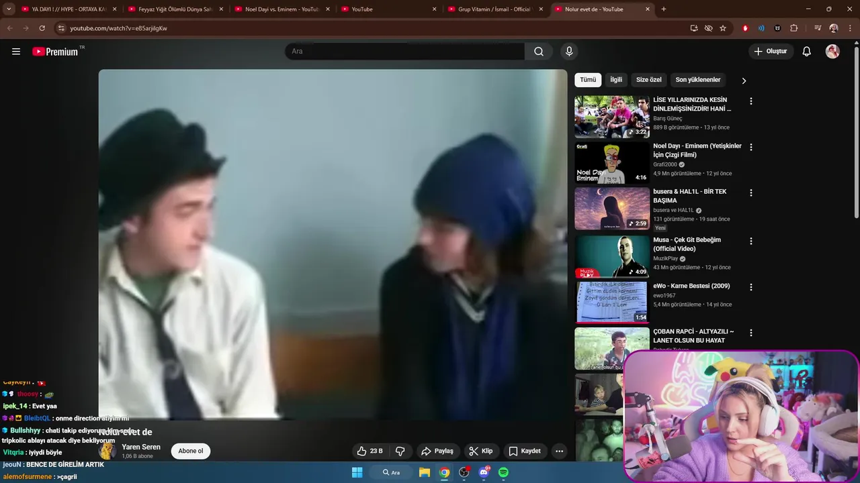Open OBS Studio from the taskbar
This screenshot has height=483, width=860.
point(464,472)
